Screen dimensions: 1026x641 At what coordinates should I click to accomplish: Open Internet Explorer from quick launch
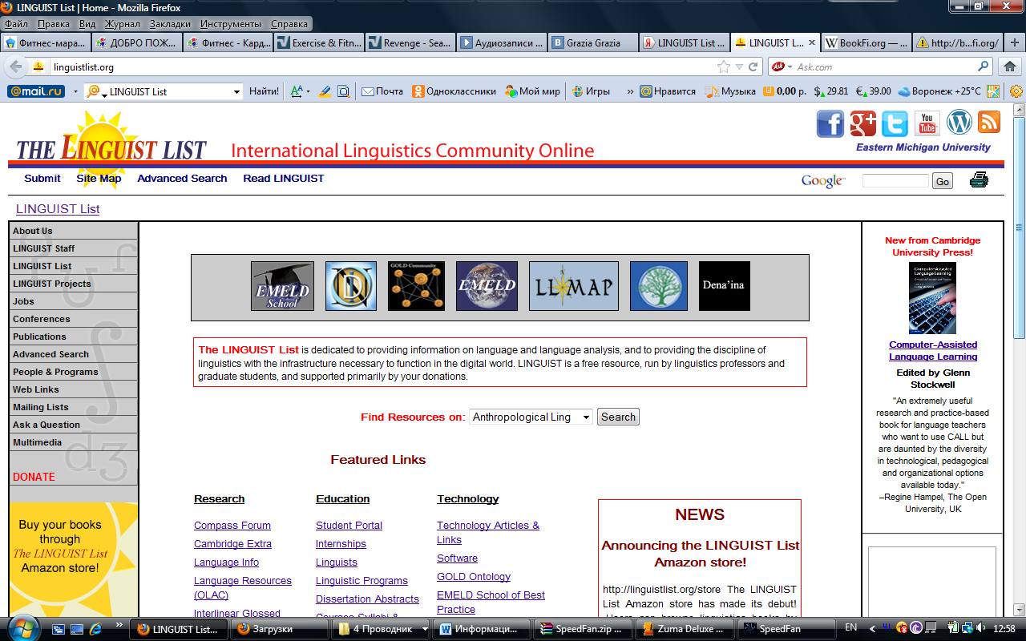click(x=97, y=628)
